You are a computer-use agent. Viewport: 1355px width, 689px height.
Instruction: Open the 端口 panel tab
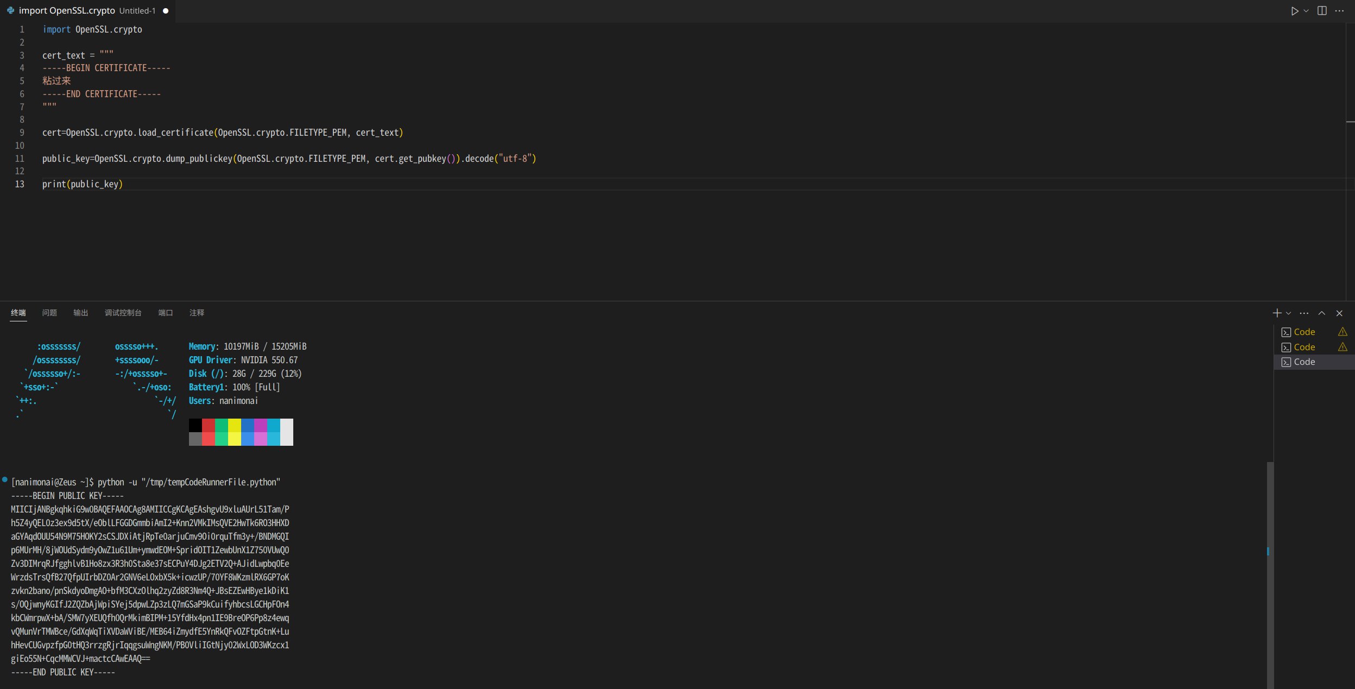coord(165,313)
